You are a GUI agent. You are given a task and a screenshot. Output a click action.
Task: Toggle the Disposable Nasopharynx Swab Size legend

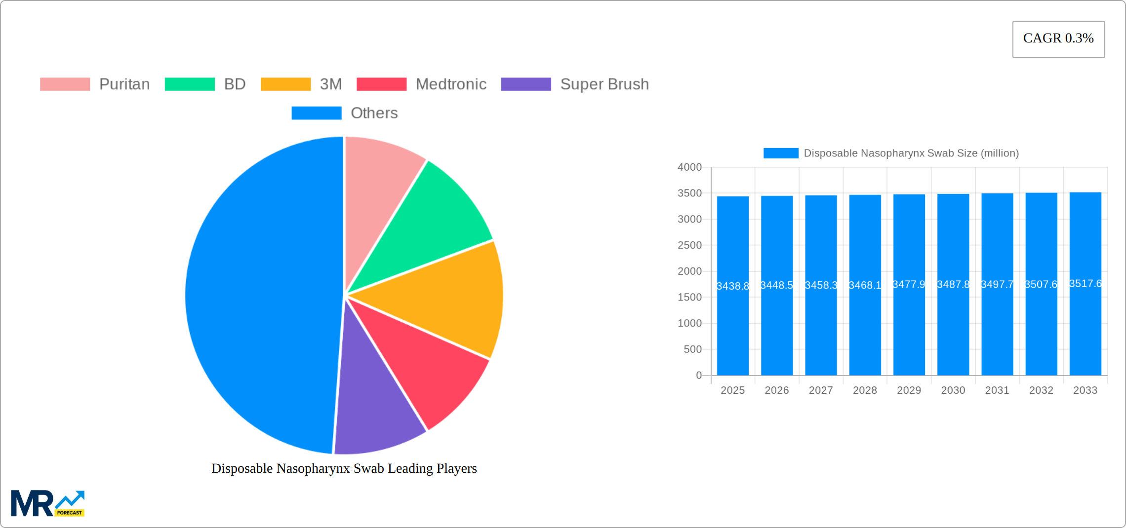click(x=890, y=153)
